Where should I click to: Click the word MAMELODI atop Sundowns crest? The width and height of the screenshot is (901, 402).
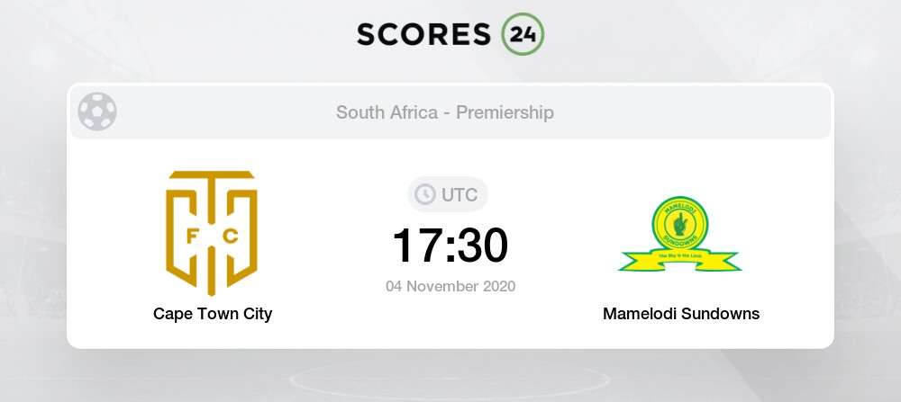coord(680,206)
